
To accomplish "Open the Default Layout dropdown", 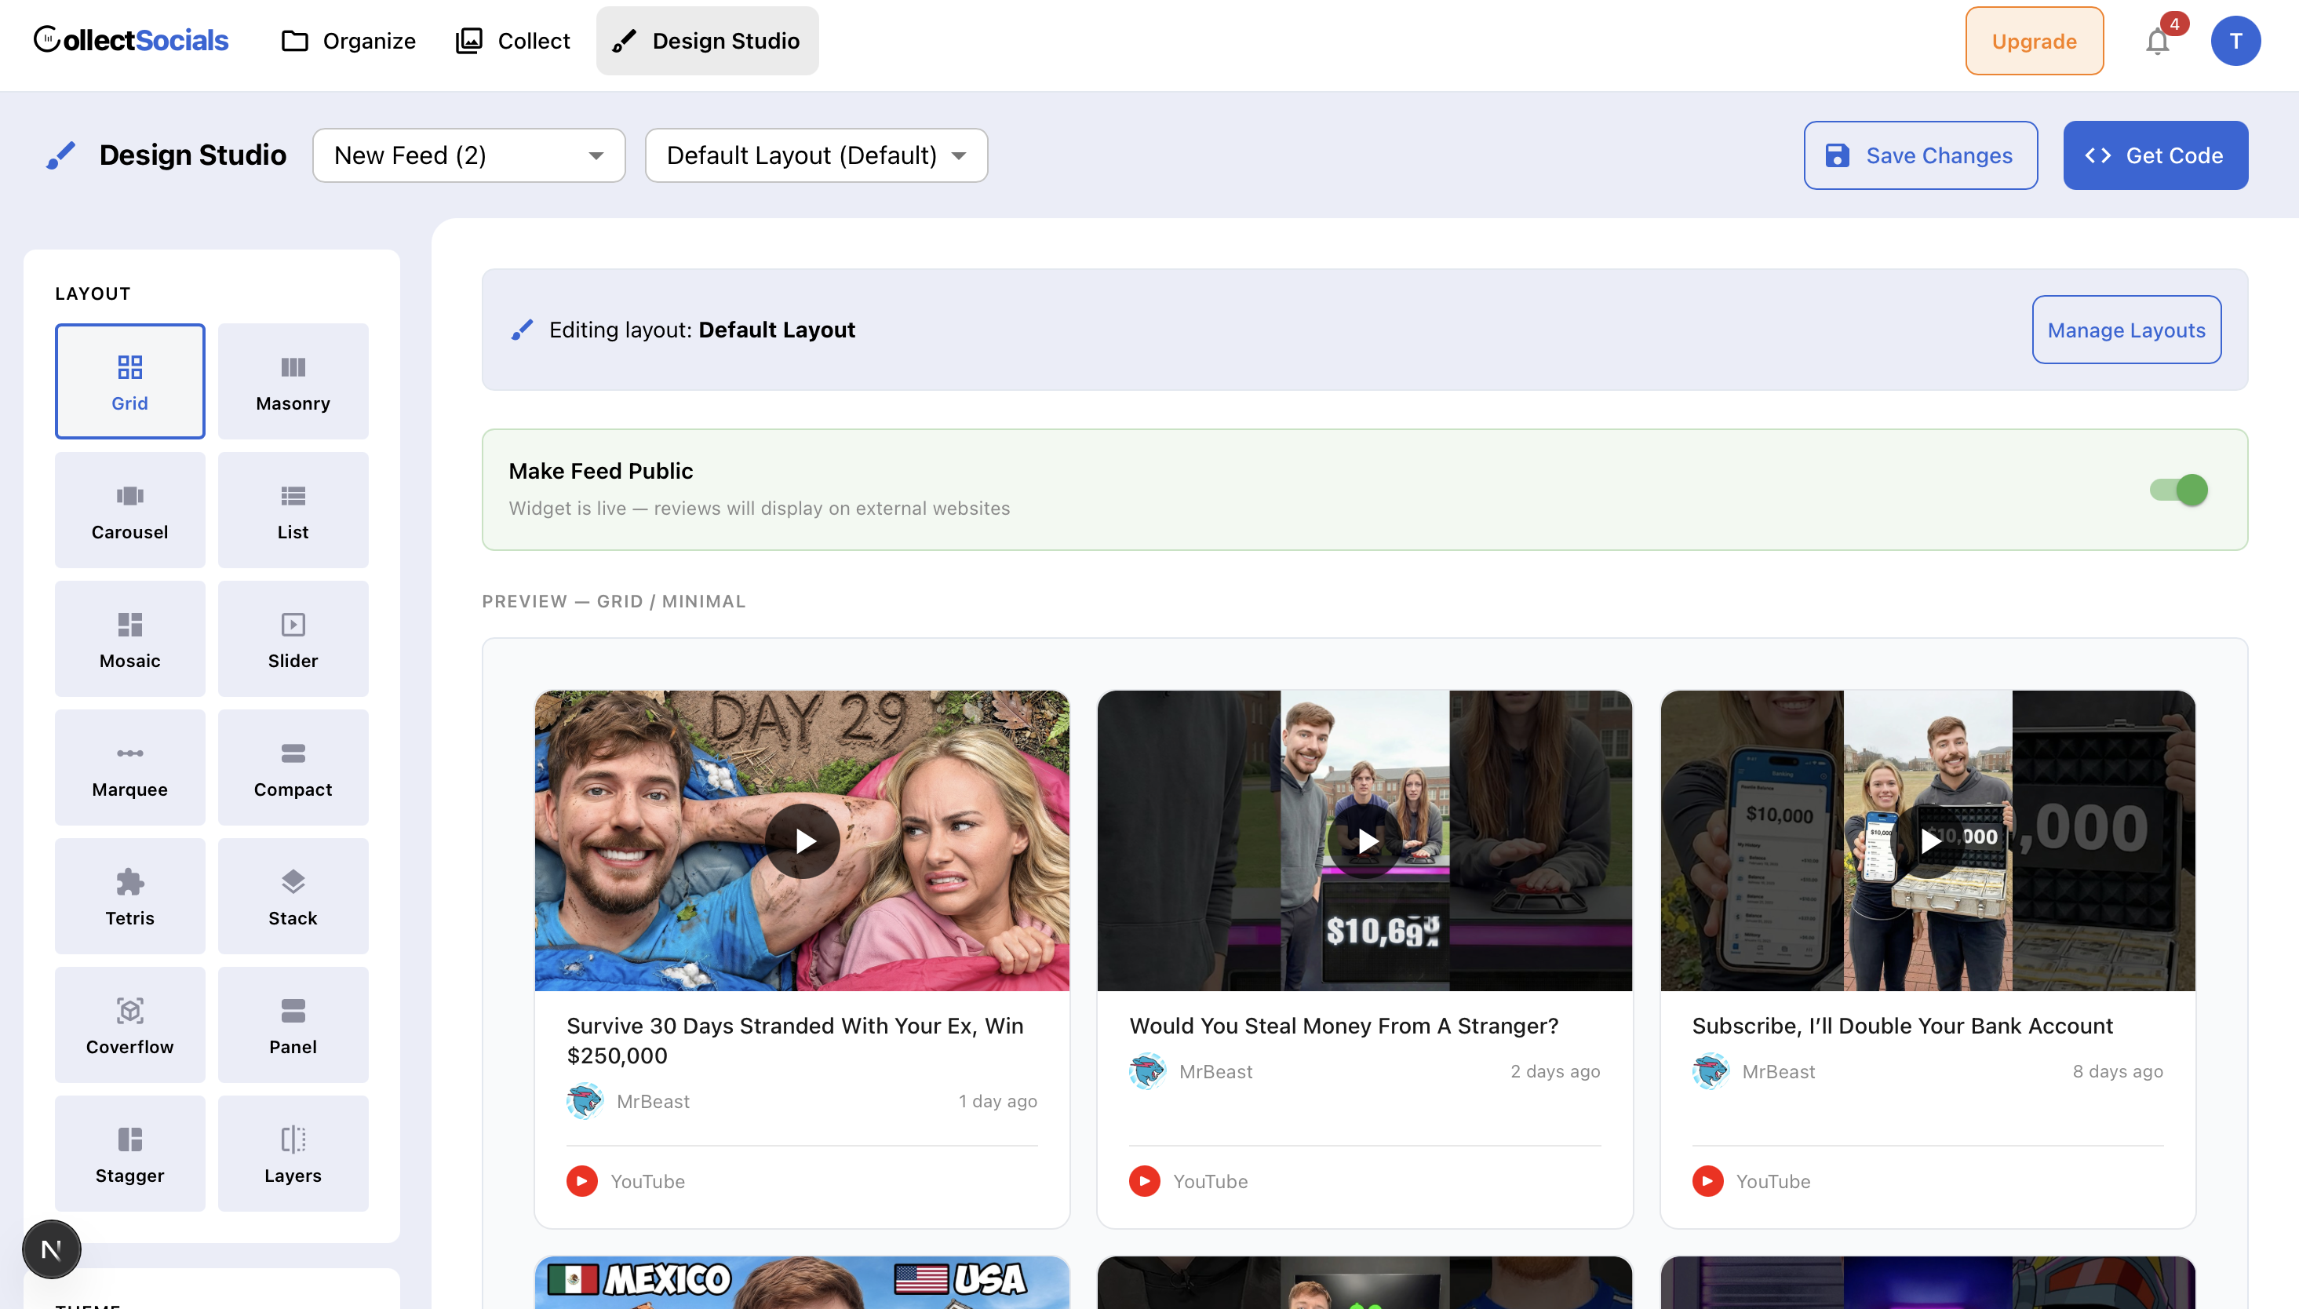I will tap(815, 155).
